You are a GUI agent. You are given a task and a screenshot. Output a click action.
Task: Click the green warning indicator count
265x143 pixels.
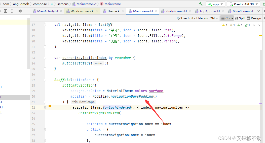coord(240,25)
